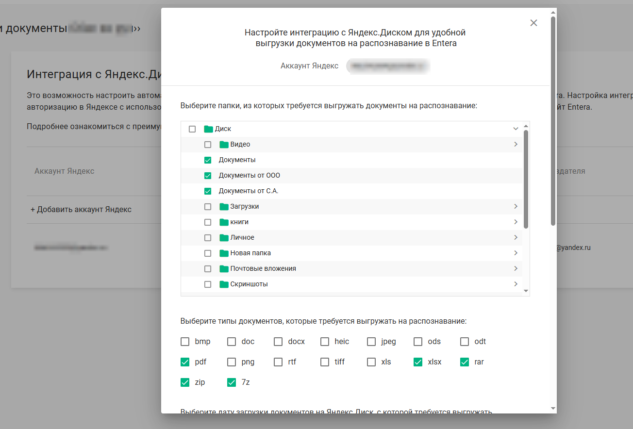Uncheck the Документы от С.А. checkbox
Image resolution: width=633 pixels, height=429 pixels.
pos(208,191)
